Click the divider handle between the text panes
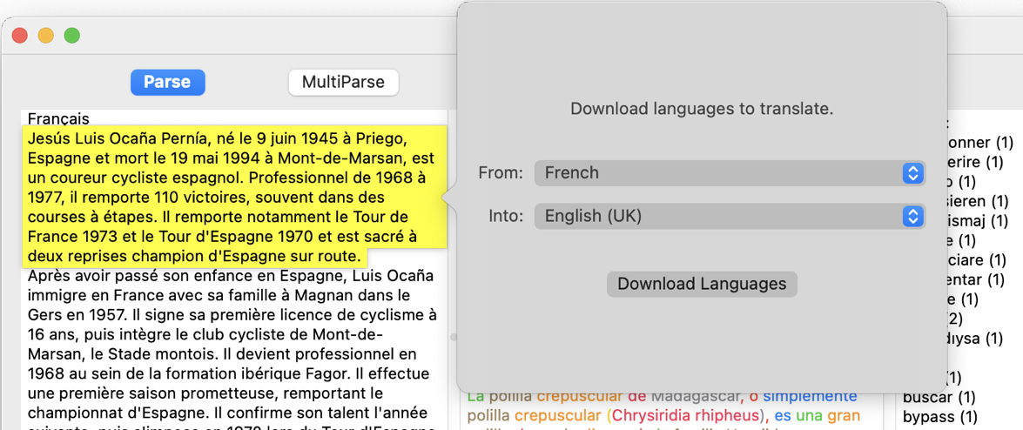Screen dimensions: 1023x430 coord(453,336)
